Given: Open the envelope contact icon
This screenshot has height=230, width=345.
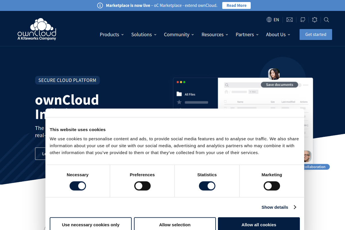Looking at the screenshot, I should pyautogui.click(x=290, y=20).
